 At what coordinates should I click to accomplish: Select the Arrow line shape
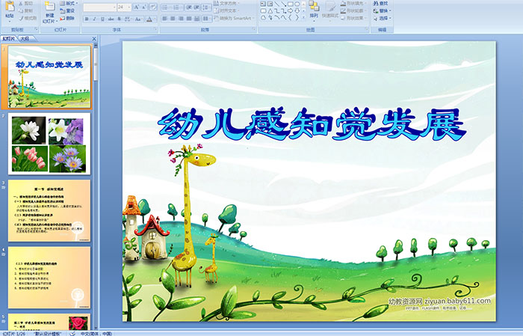pos(283,4)
